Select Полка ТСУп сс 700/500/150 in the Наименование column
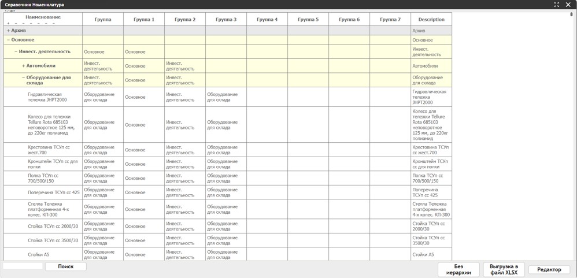 (x=43, y=179)
